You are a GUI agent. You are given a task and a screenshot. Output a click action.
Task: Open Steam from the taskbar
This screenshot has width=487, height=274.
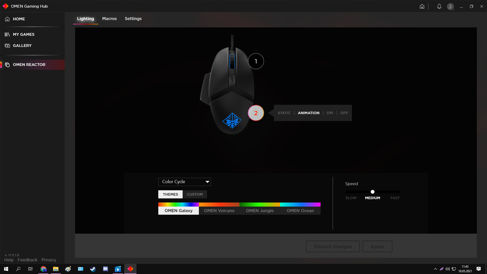point(93,269)
